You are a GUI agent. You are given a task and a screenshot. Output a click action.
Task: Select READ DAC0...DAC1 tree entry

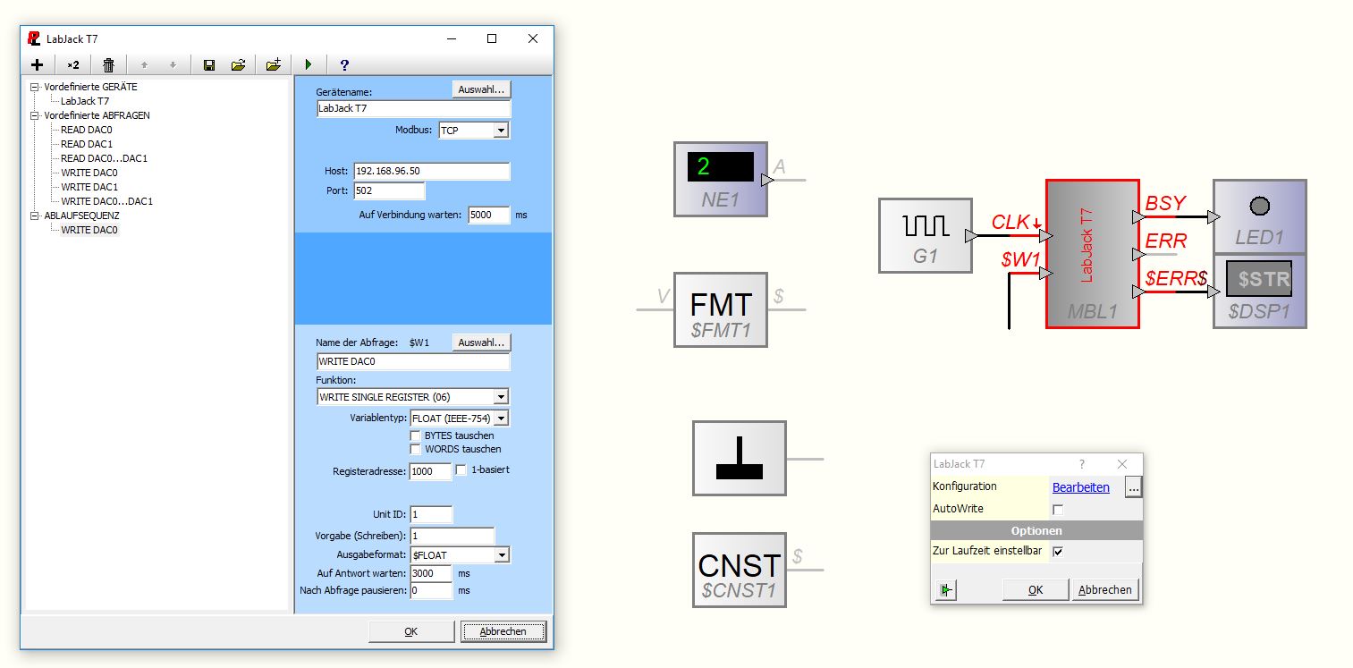click(x=104, y=158)
